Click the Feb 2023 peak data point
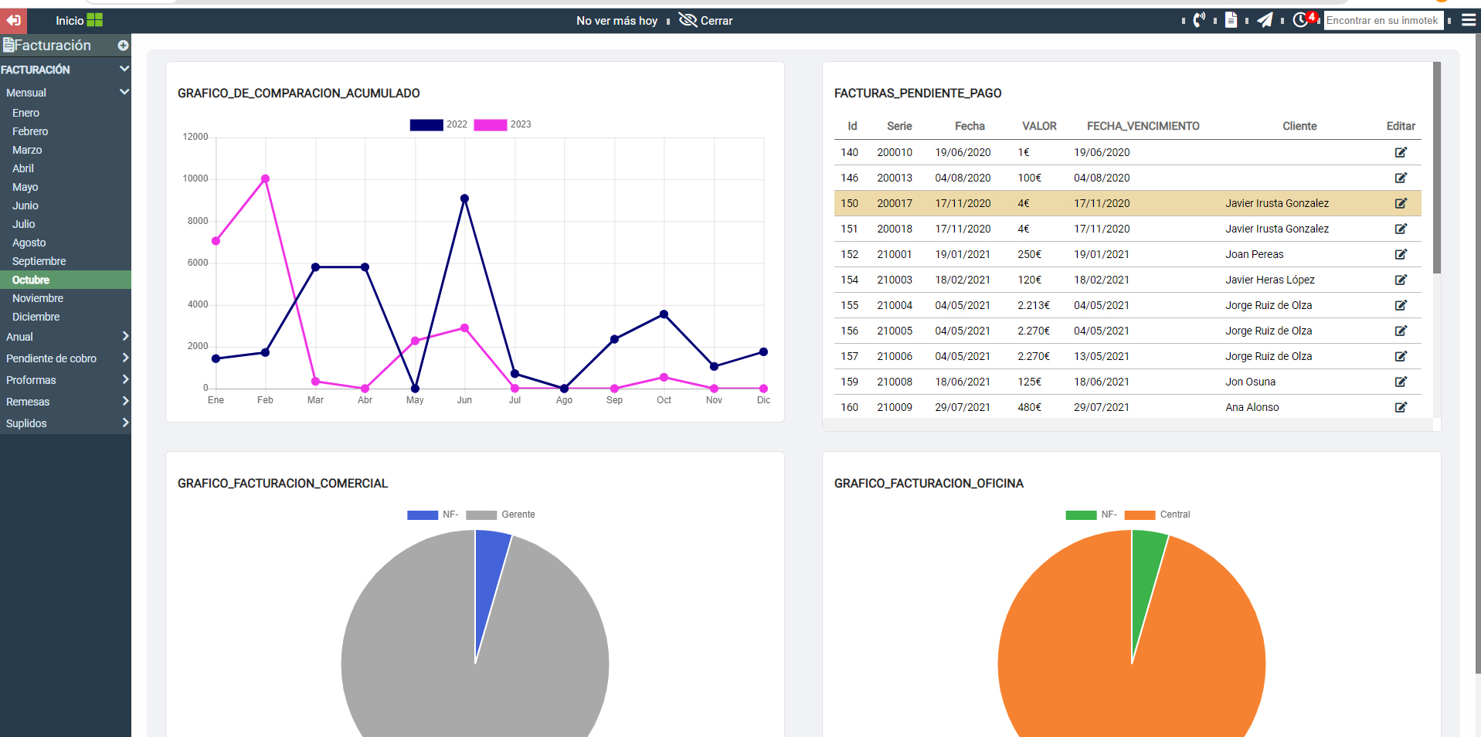Viewport: 1481px width, 737px height. click(x=265, y=178)
